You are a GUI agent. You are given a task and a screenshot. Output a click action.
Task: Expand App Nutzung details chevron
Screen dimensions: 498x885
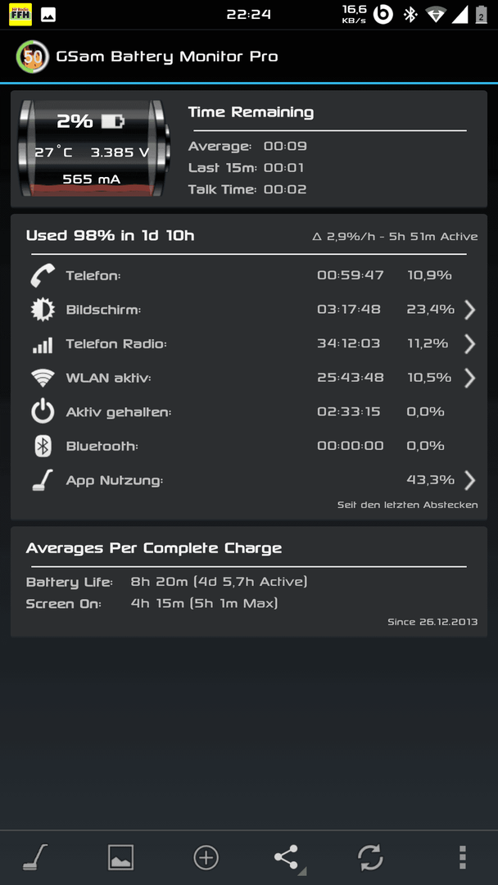[x=469, y=480]
